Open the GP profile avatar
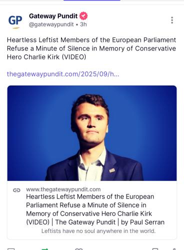This screenshot has height=250, width=184. point(15,20)
